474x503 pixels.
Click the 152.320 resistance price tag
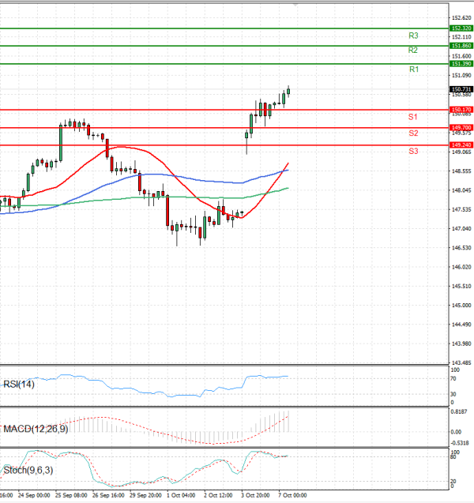point(461,28)
